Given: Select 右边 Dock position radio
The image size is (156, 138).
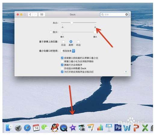Looking at the screenshot, I should (x=78, y=41).
